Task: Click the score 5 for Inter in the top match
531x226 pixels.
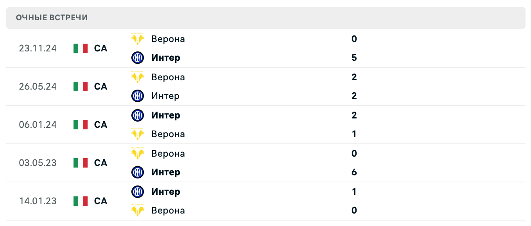Action: click(x=354, y=58)
